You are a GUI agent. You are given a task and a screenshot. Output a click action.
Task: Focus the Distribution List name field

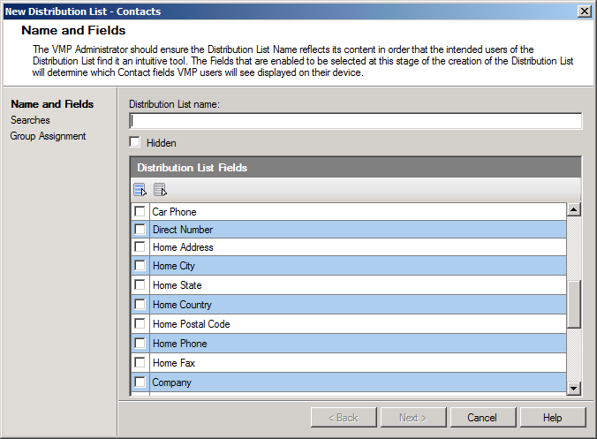point(356,121)
